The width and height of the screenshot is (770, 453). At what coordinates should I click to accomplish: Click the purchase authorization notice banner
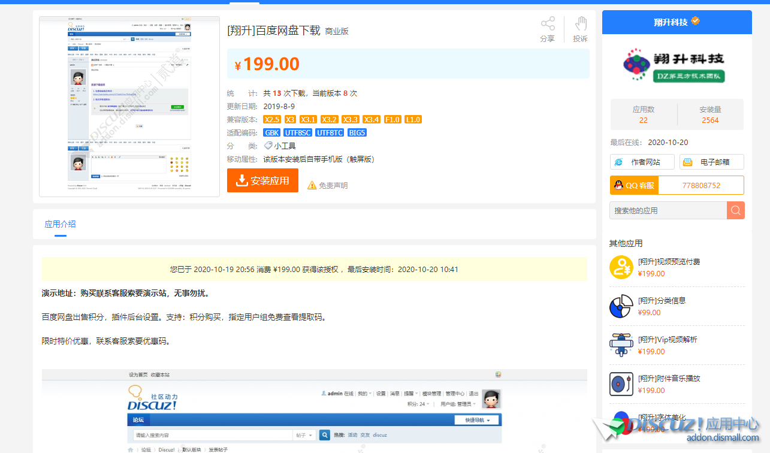[x=314, y=269]
